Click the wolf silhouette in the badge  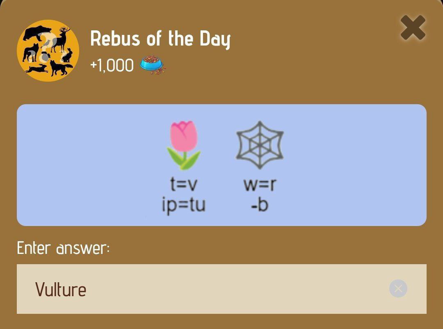31,53
